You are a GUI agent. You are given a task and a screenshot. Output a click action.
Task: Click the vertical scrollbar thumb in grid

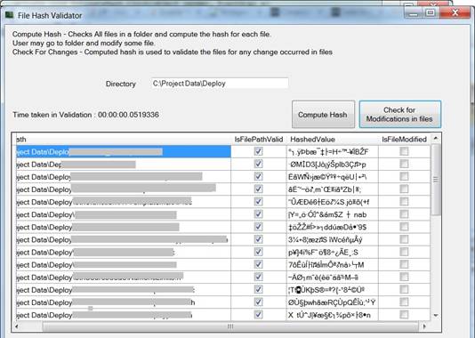click(x=436, y=180)
